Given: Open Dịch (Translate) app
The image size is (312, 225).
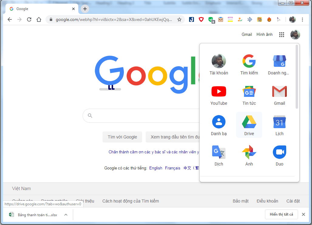Looking at the screenshot, I should tap(219, 155).
